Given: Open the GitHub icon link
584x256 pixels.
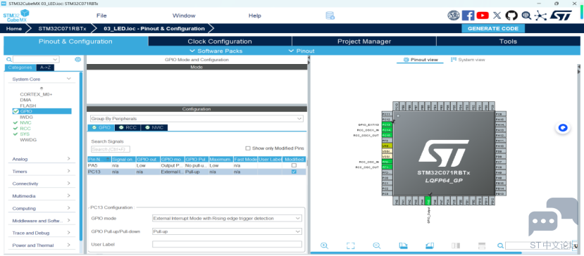Looking at the screenshot, I should [x=511, y=15].
